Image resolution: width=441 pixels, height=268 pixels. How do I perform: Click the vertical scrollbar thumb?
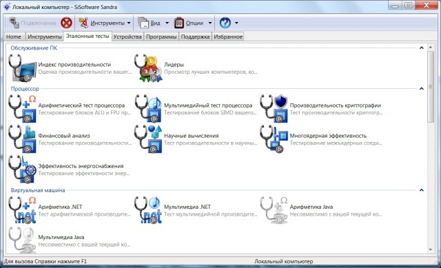[430, 87]
